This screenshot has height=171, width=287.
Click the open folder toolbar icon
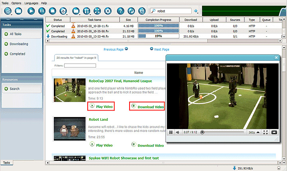(18, 11)
